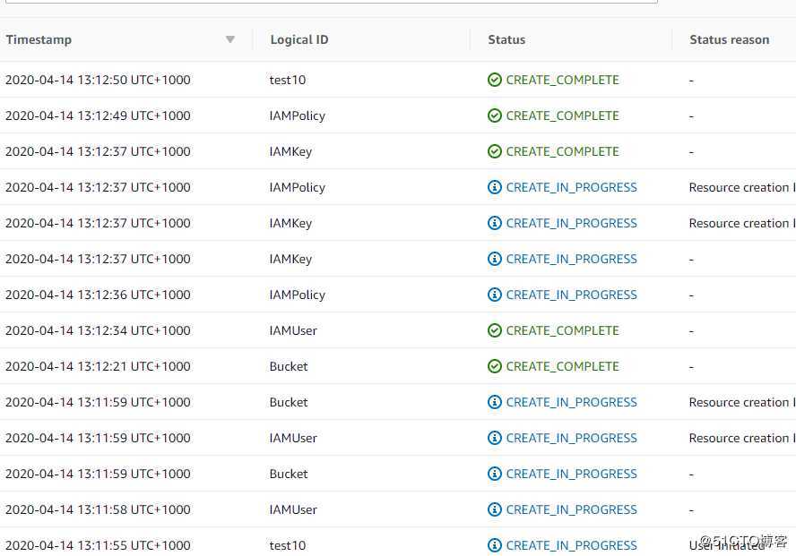Click the info icon for test10 CREATE_IN_PROGRESS
The image size is (796, 556).
495,545
